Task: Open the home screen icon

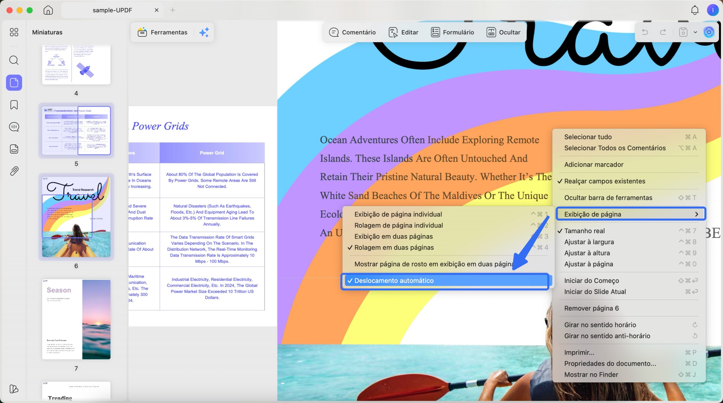Action: pyautogui.click(x=48, y=10)
